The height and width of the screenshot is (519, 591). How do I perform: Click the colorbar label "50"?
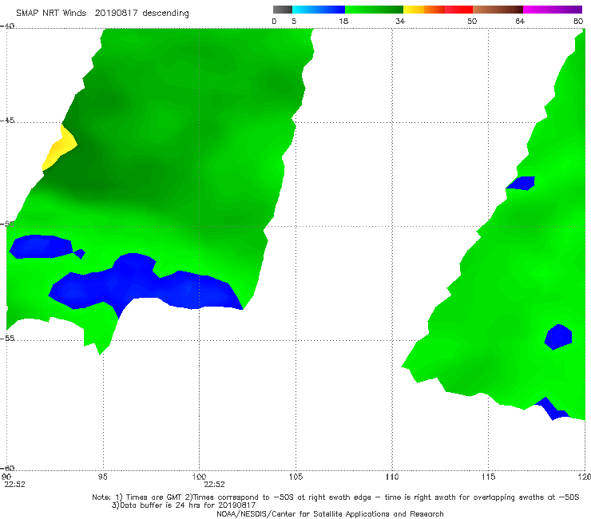click(472, 21)
